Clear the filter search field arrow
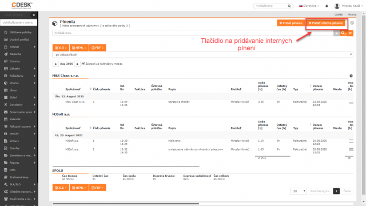366x206 pixels. coord(336,33)
